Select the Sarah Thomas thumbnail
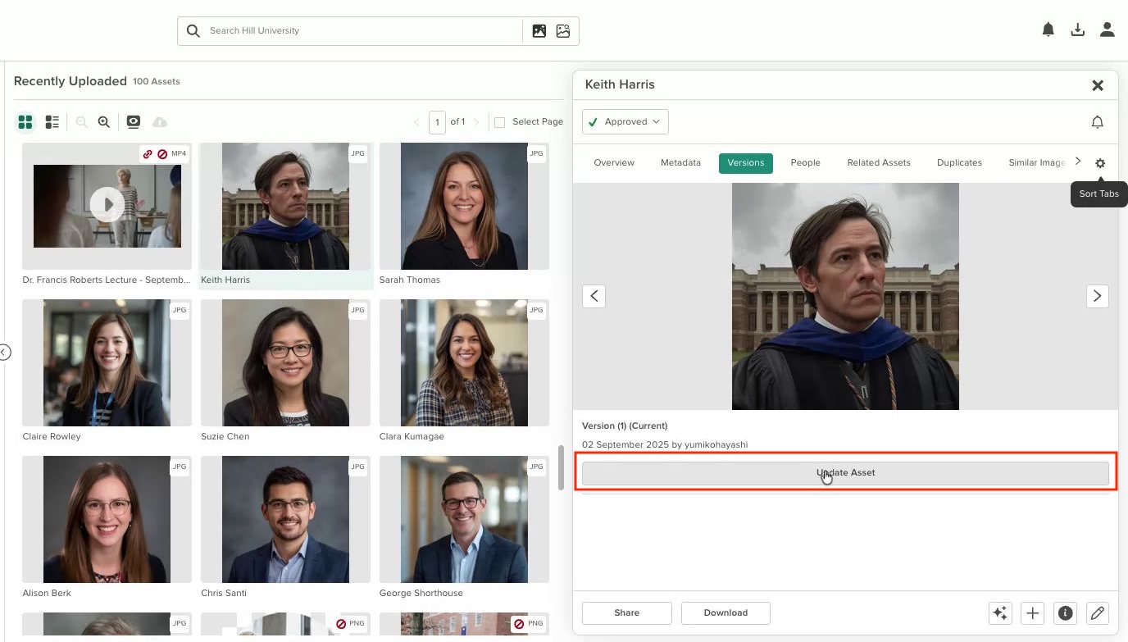1128x642 pixels. pyautogui.click(x=464, y=207)
